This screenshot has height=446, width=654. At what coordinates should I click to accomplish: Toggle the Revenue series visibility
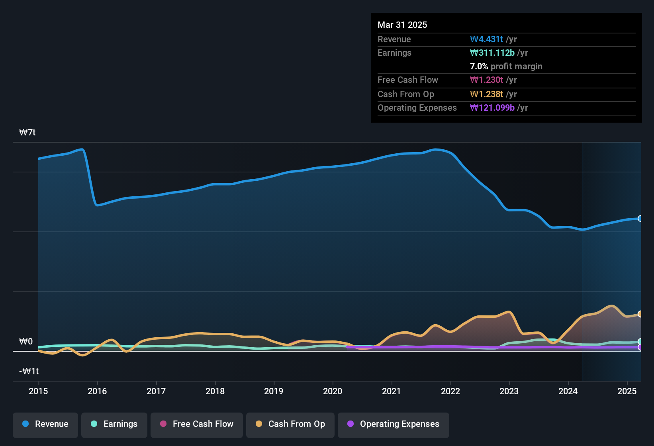tap(45, 424)
